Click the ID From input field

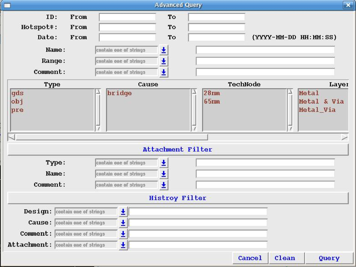pyautogui.click(x=127, y=17)
